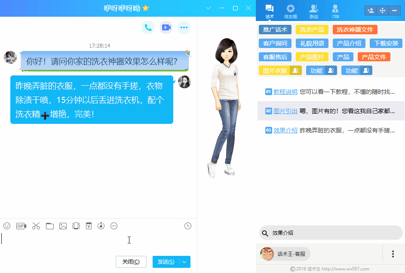Open the three-dot more options in chat header

pyautogui.click(x=184, y=27)
